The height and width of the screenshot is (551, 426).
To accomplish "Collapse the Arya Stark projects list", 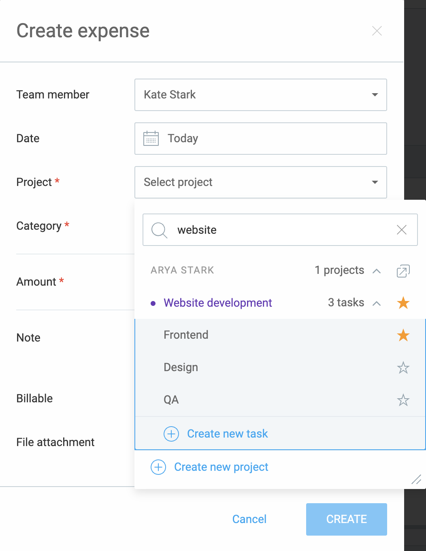I will 376,271.
